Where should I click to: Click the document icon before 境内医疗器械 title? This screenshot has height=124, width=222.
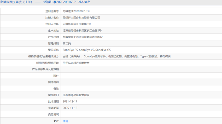click(2, 2)
